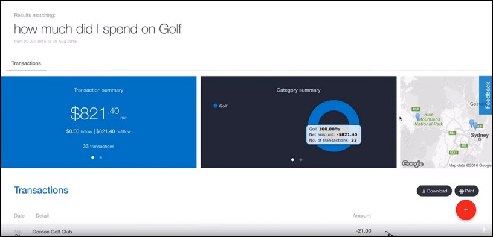Sort by the Amount column header
Viewport: 493px width, 237px height.
pyautogui.click(x=361, y=216)
